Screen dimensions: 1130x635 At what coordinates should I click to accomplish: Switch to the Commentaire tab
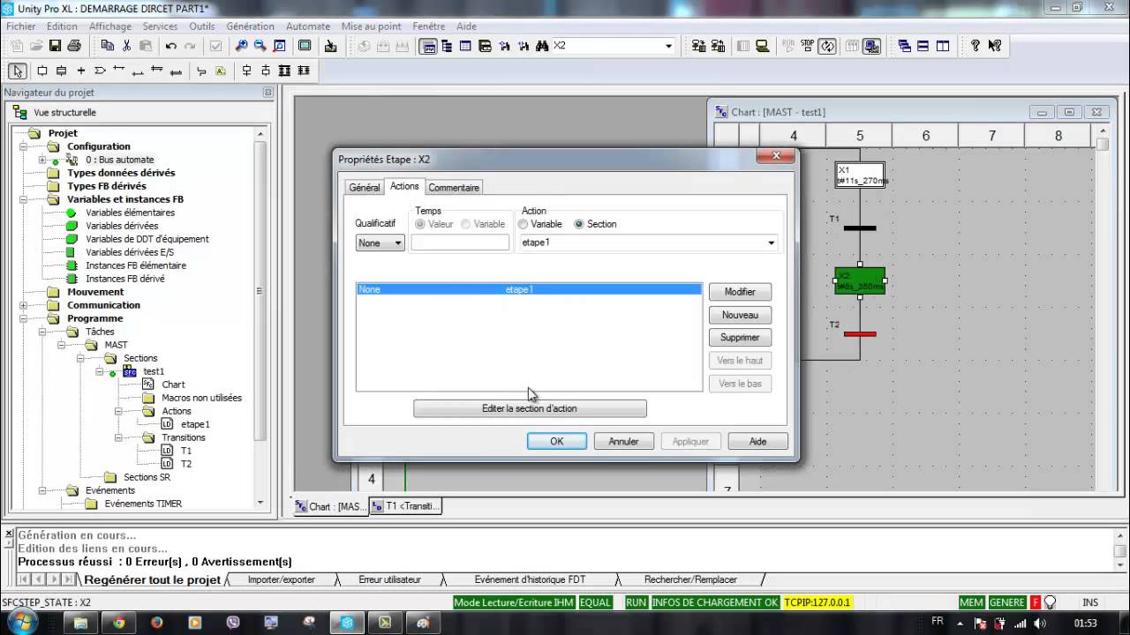(454, 187)
